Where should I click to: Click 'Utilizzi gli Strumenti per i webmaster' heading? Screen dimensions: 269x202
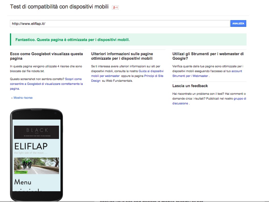point(208,56)
